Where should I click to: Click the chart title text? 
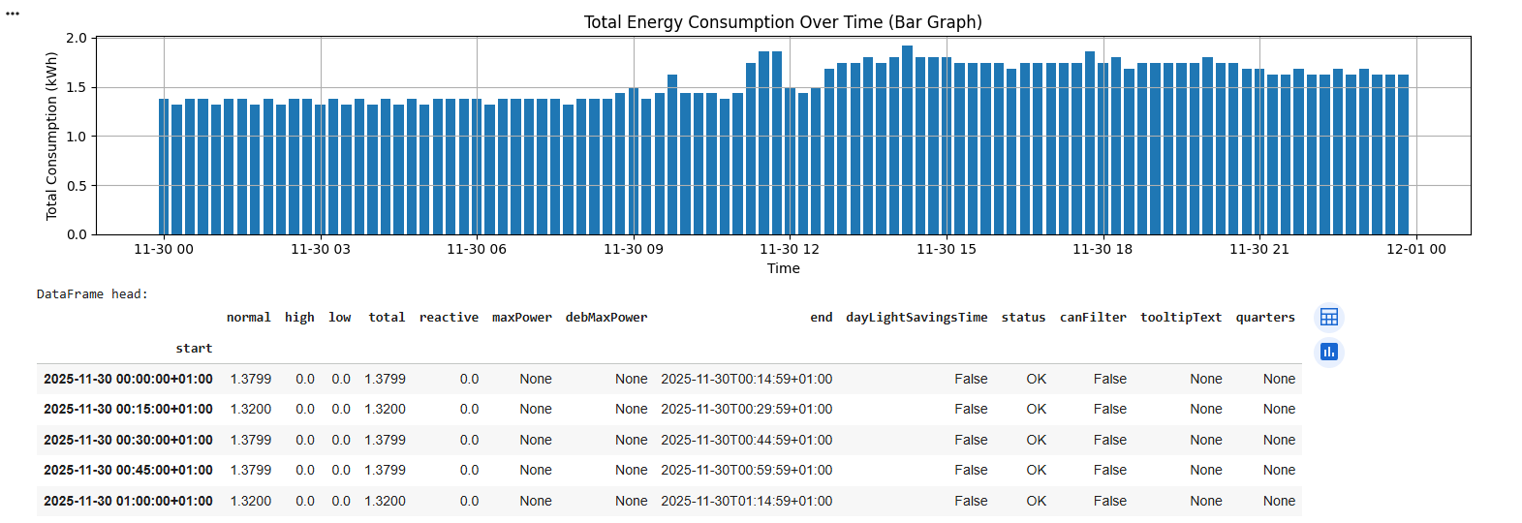783,22
